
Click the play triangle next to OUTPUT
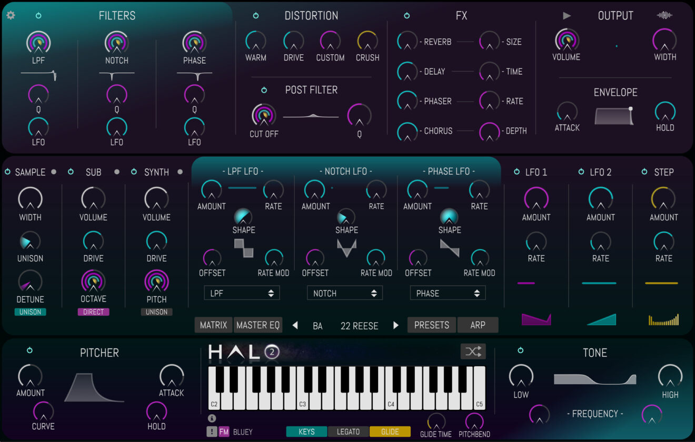coord(568,15)
